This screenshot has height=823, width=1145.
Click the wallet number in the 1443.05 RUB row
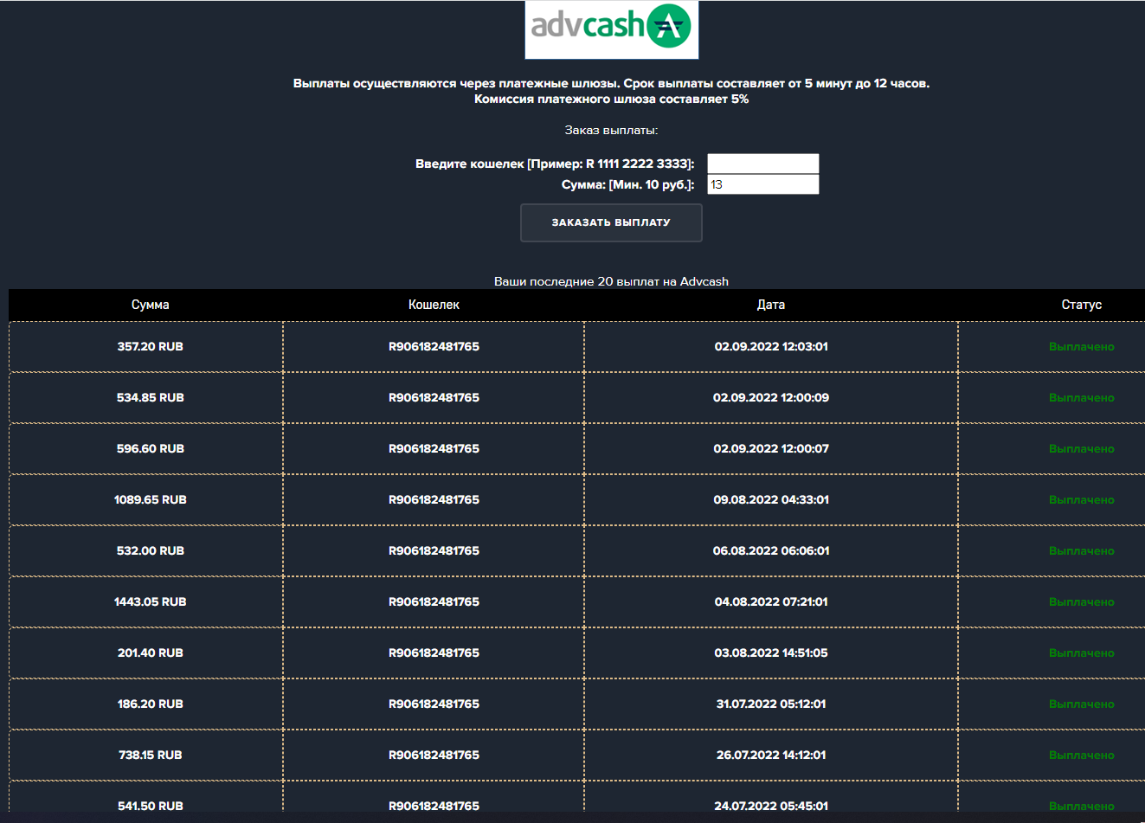(434, 601)
